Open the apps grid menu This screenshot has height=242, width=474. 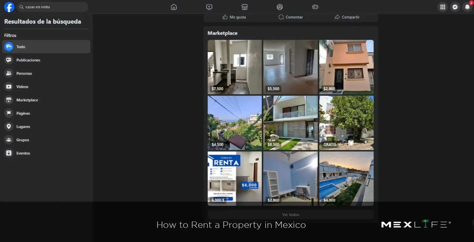[442, 7]
